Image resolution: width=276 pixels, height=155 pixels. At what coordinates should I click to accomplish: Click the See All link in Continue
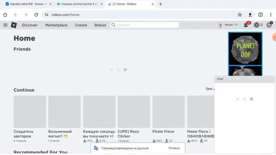(x=210, y=89)
